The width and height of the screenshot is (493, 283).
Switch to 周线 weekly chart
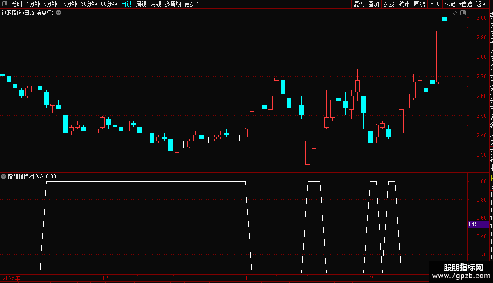click(141, 4)
